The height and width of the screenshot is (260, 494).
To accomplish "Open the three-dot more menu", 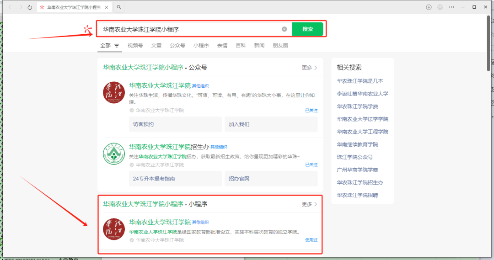I will point(451,7).
